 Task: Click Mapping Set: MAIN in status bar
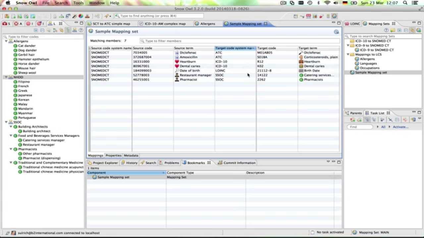tap(371, 232)
